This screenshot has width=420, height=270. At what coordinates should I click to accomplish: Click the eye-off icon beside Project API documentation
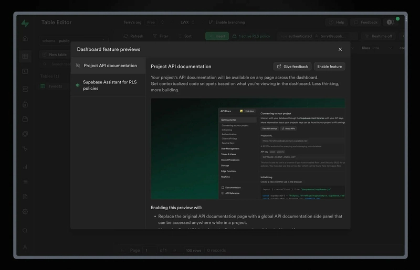pyautogui.click(x=78, y=66)
